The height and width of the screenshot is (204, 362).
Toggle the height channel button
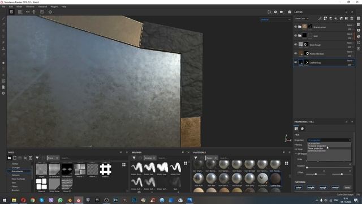[311, 188]
